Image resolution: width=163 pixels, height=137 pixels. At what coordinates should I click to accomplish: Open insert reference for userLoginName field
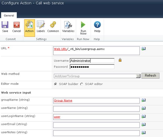pos(144,116)
